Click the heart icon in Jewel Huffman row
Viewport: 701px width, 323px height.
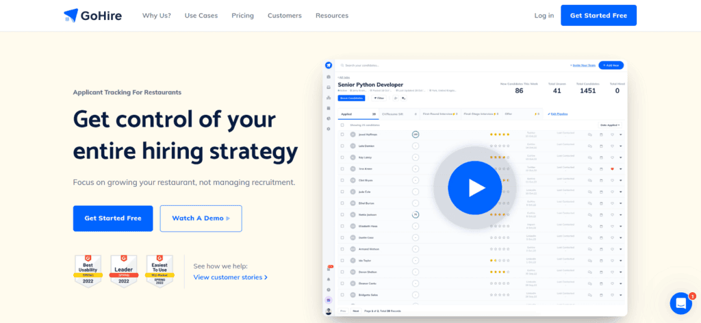[612, 135]
